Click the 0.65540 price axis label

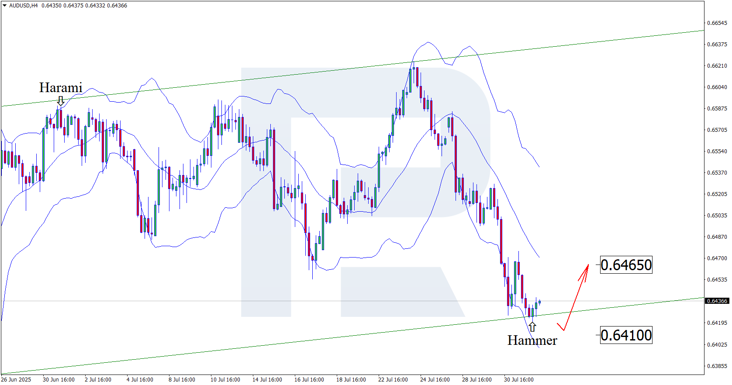pyautogui.click(x=717, y=151)
